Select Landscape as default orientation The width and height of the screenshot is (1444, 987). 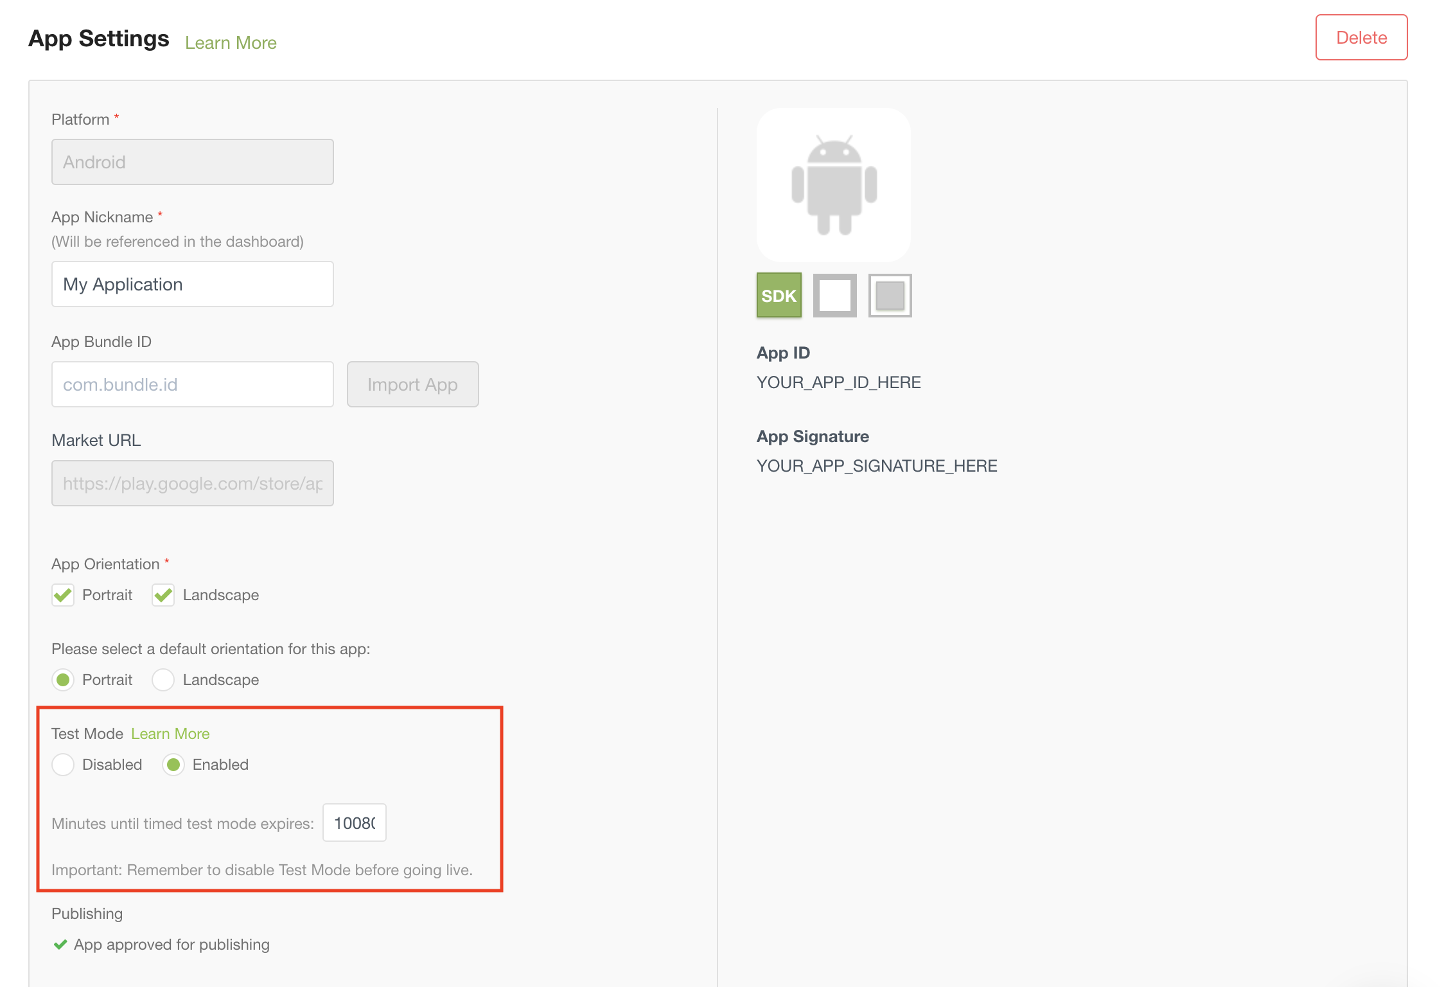point(163,679)
